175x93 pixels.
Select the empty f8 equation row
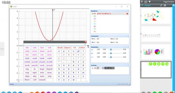[110, 32]
